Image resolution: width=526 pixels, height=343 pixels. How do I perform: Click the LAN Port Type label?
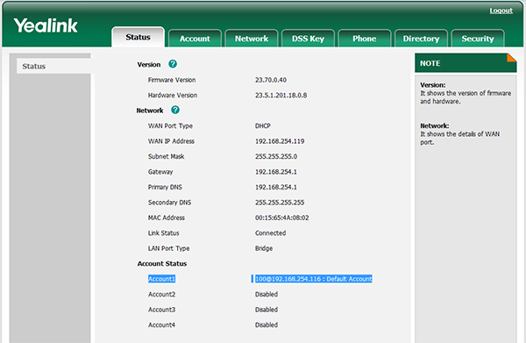[x=168, y=248]
